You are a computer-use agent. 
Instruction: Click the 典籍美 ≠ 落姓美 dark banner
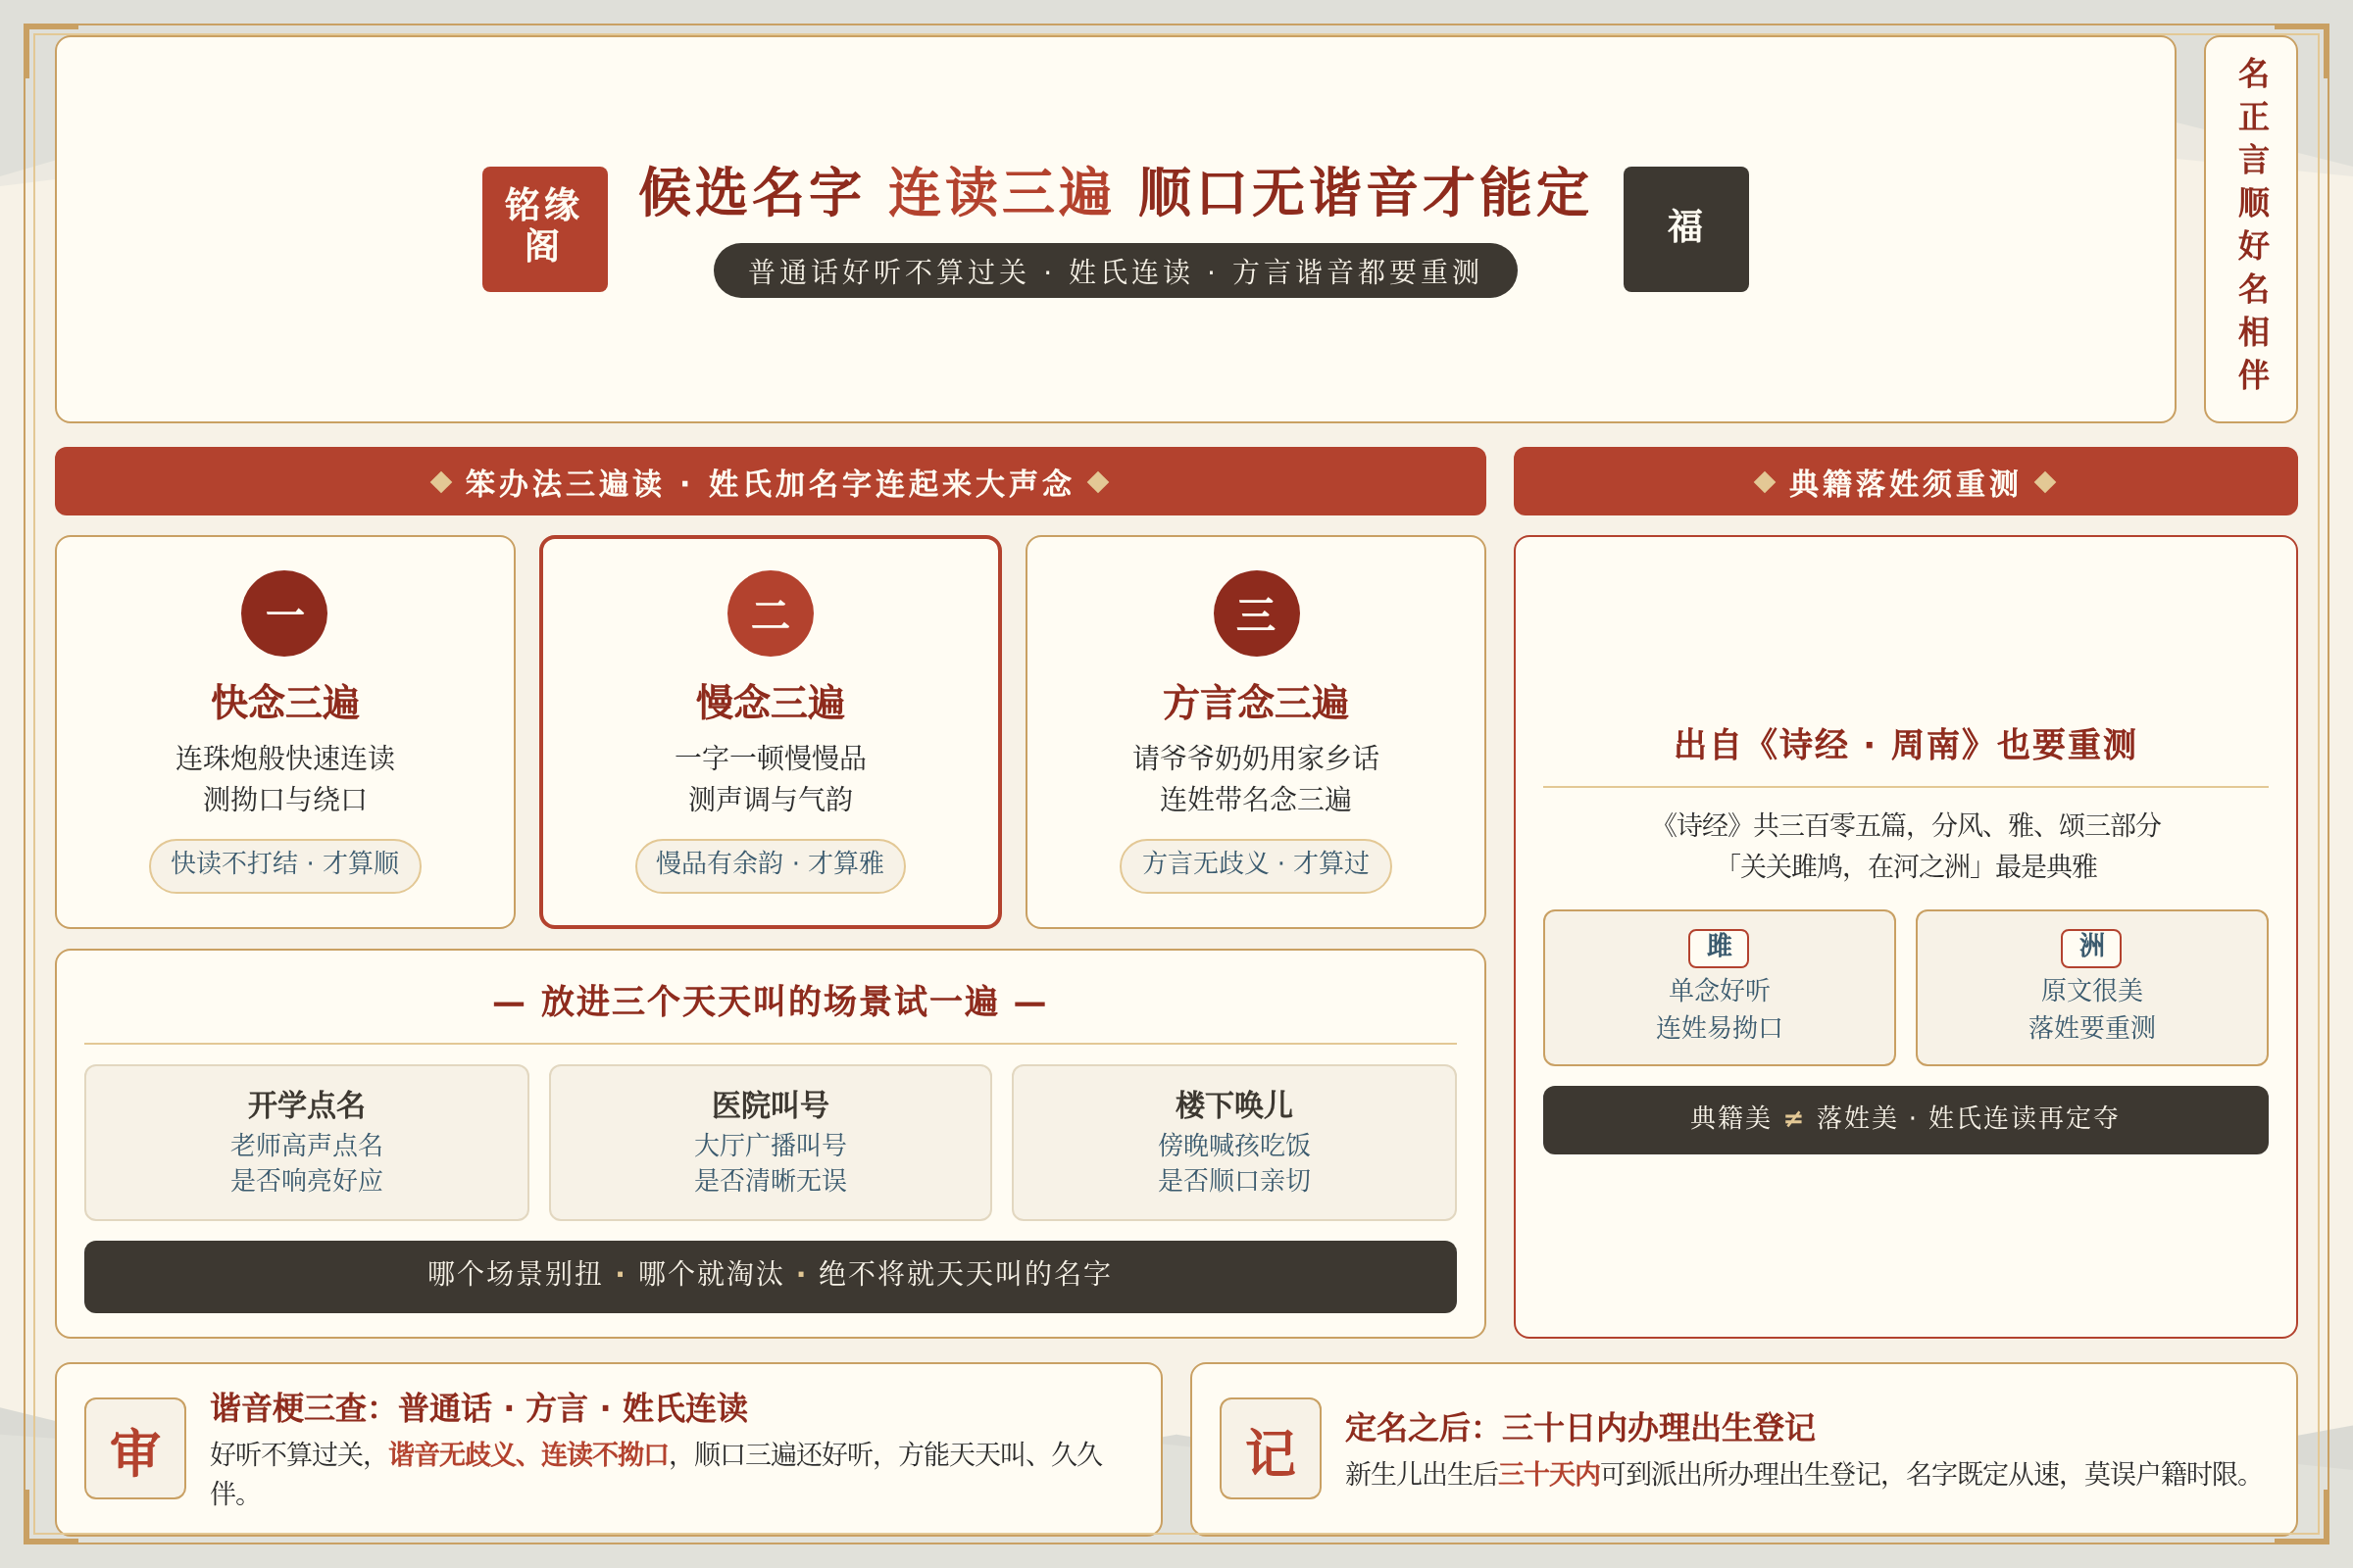point(1905,1119)
